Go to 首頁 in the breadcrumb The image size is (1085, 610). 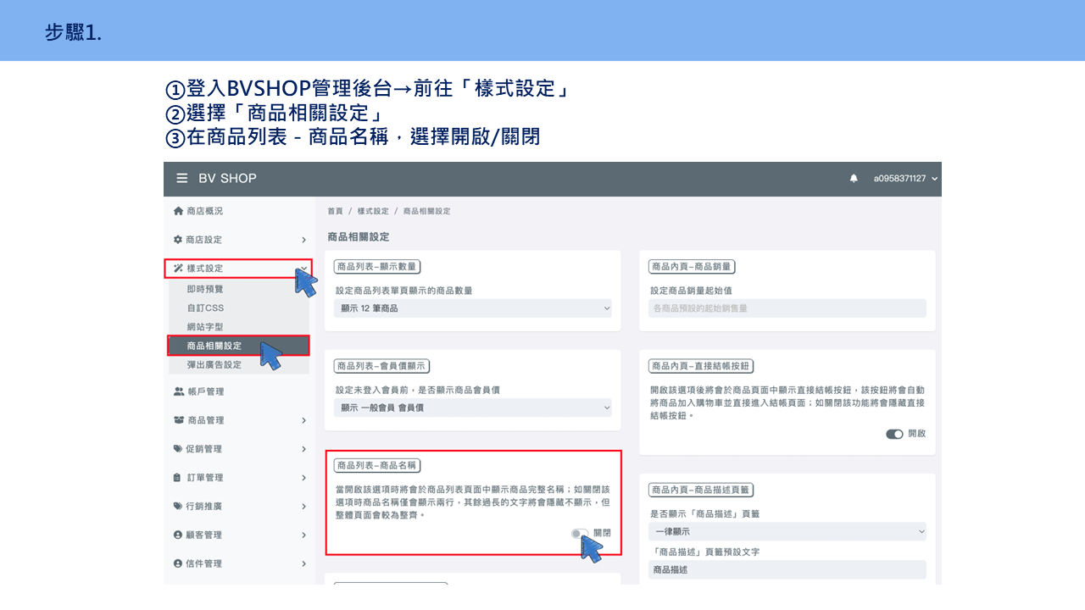(336, 211)
